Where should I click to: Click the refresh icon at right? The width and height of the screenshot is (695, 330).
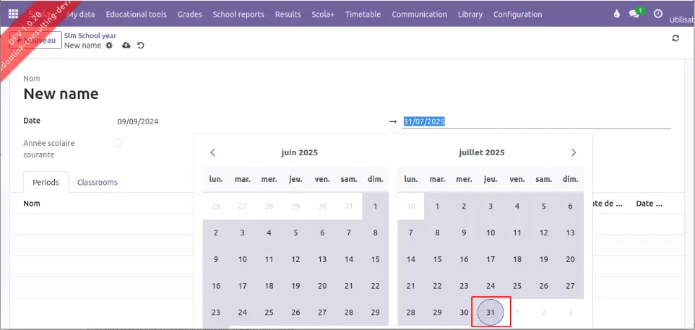point(675,38)
